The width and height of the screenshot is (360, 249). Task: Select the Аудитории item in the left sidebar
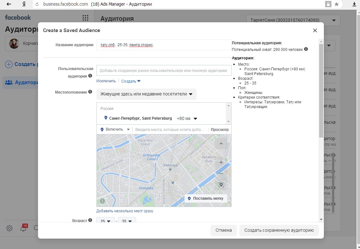tap(21, 82)
